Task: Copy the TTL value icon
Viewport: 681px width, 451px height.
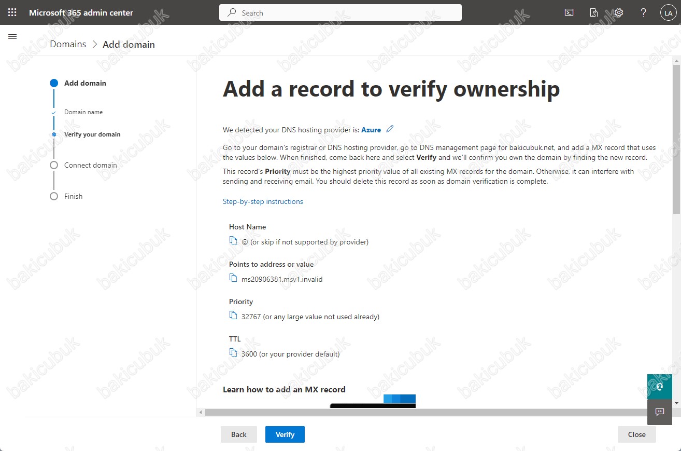Action: coord(233,353)
